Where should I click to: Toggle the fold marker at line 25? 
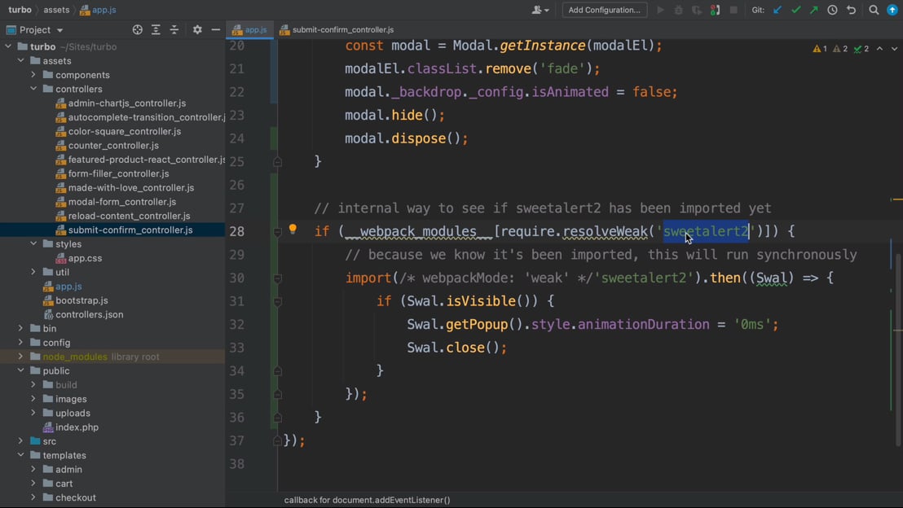pos(278,162)
